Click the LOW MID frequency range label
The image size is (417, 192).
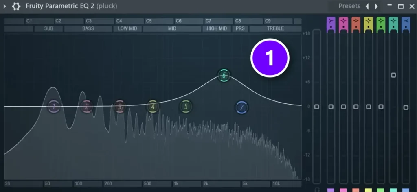click(127, 29)
